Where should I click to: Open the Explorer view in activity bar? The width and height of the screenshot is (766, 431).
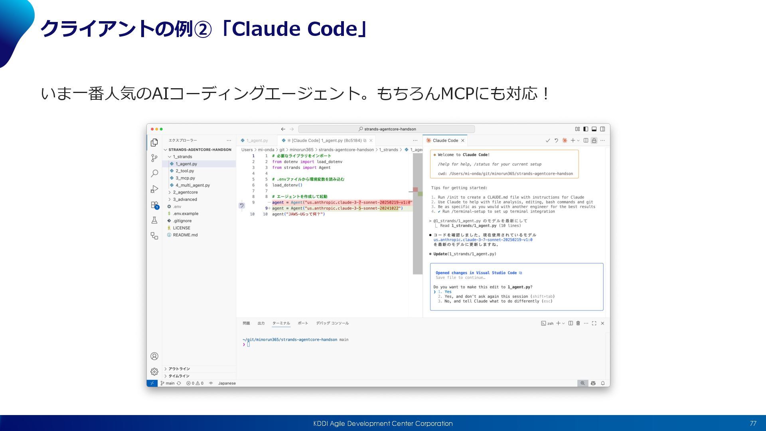coord(154,142)
